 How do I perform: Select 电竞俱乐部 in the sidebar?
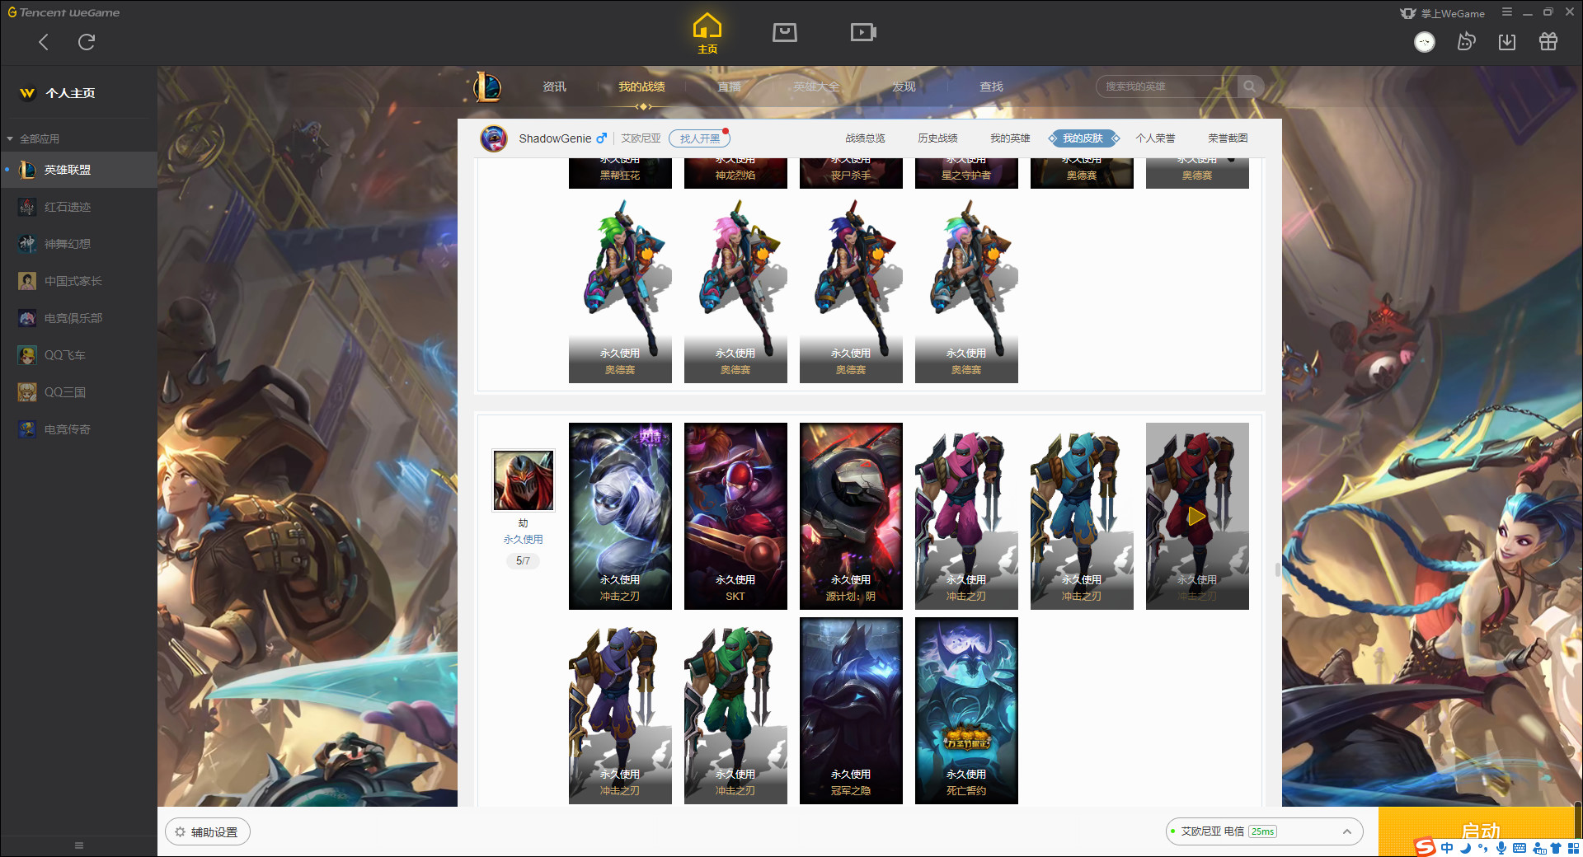pyautogui.click(x=78, y=318)
